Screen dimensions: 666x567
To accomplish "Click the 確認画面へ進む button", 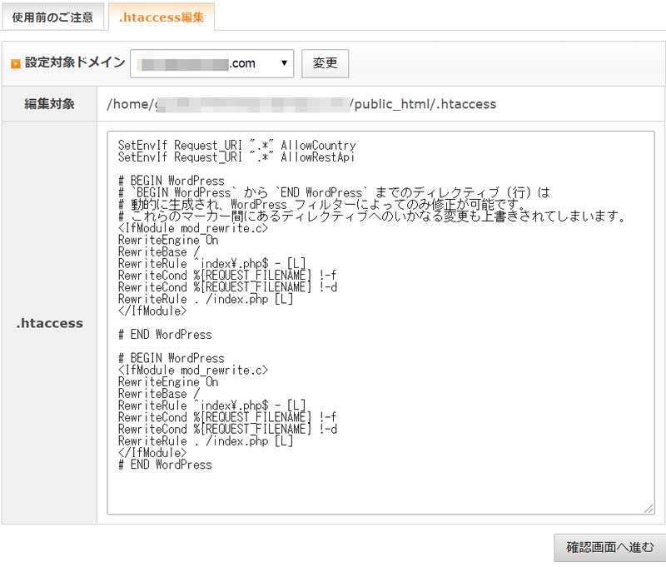I will tap(609, 548).
